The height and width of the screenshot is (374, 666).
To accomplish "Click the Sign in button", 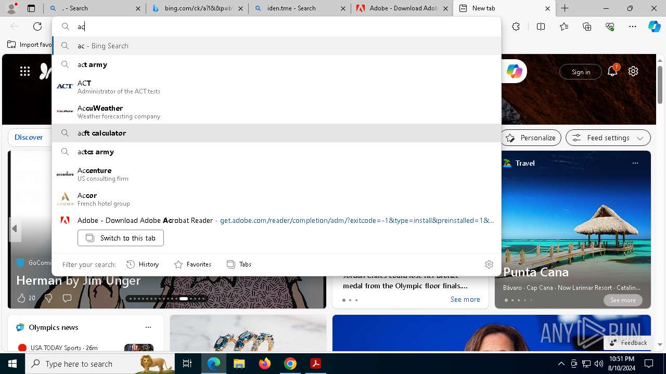I will click(x=581, y=72).
